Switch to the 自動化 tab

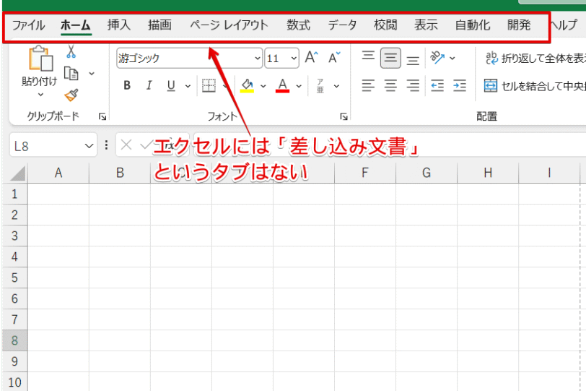click(x=473, y=25)
